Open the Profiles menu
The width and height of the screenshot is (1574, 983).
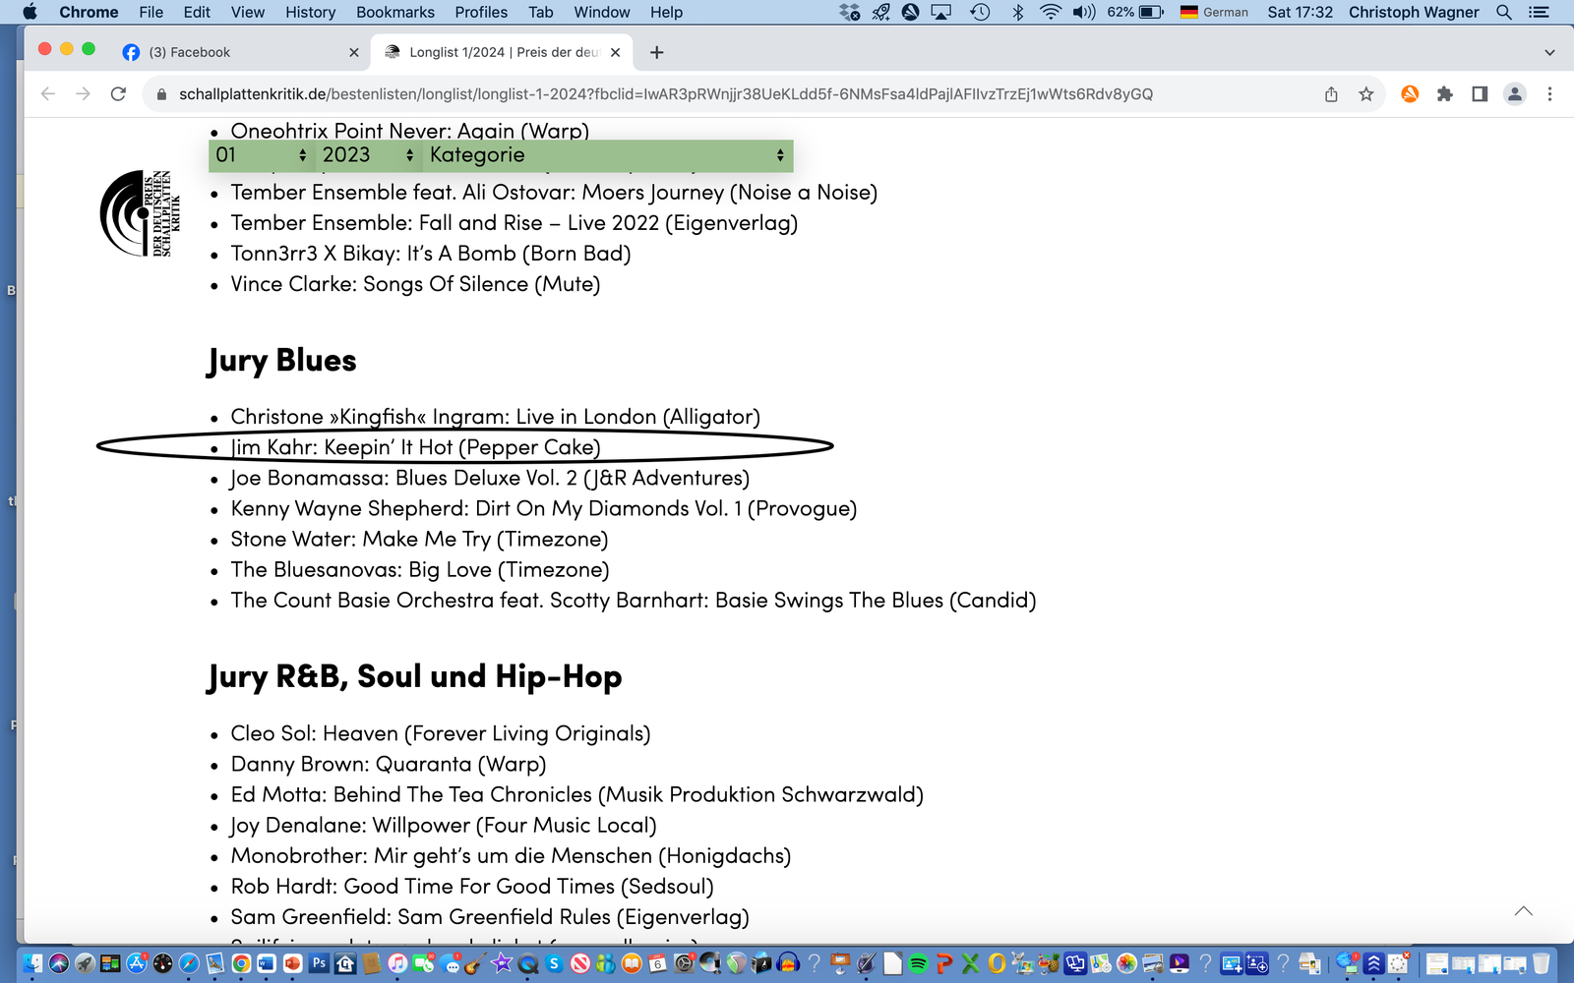[481, 12]
